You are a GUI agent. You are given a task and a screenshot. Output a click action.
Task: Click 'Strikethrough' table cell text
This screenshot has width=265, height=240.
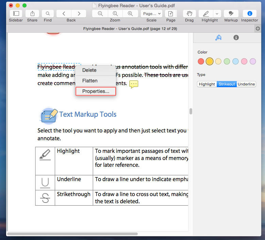click(73, 194)
